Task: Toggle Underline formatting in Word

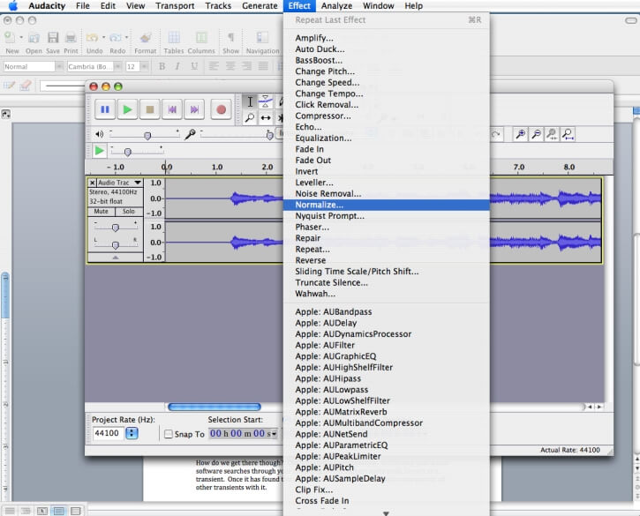Action: (194, 66)
